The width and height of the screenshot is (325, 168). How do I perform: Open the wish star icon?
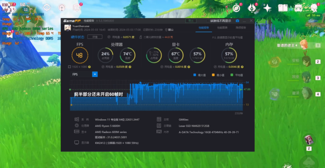tap(267, 8)
